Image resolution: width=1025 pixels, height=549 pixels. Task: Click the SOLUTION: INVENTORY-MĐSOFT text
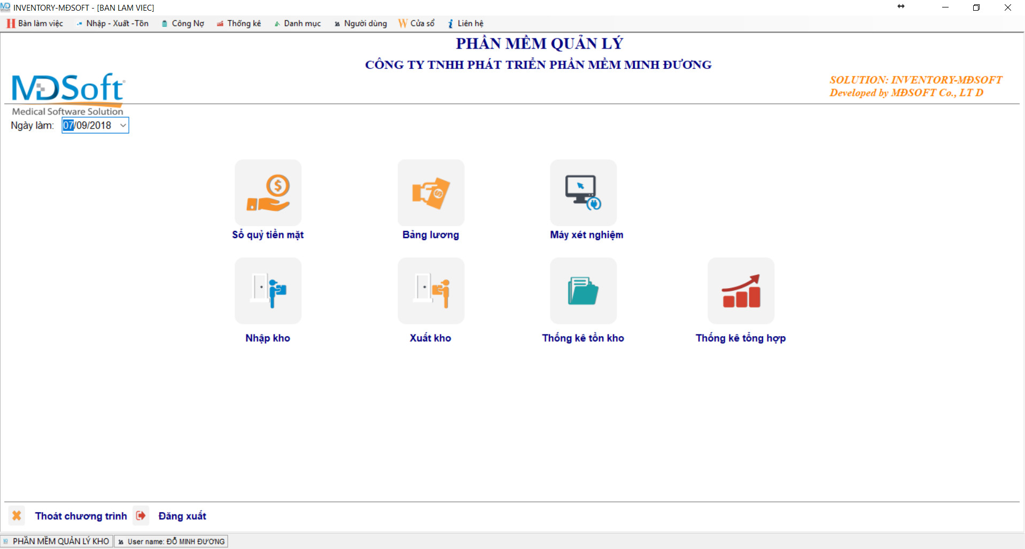915,80
